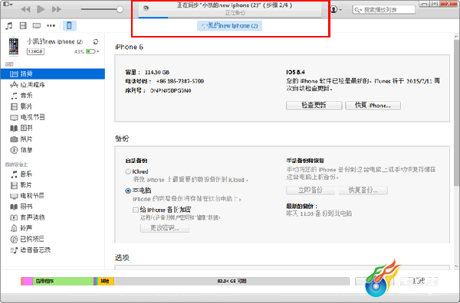Click the 83.04 GB 可用 free space bar
This screenshot has height=303, width=460.
[x=232, y=281]
